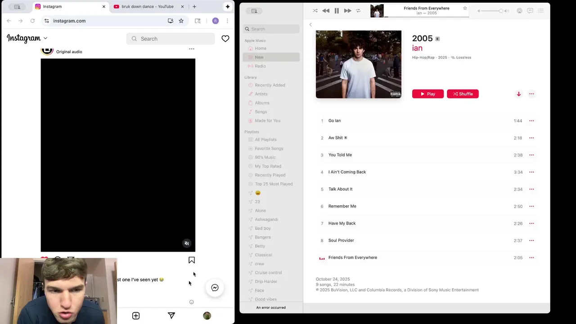Go back with Music chevron arrow
Viewport: 576px width, 324px height.
click(310, 25)
